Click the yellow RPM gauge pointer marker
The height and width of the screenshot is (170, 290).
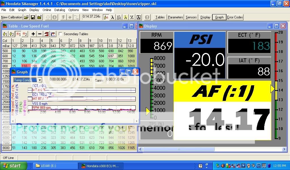148,112
